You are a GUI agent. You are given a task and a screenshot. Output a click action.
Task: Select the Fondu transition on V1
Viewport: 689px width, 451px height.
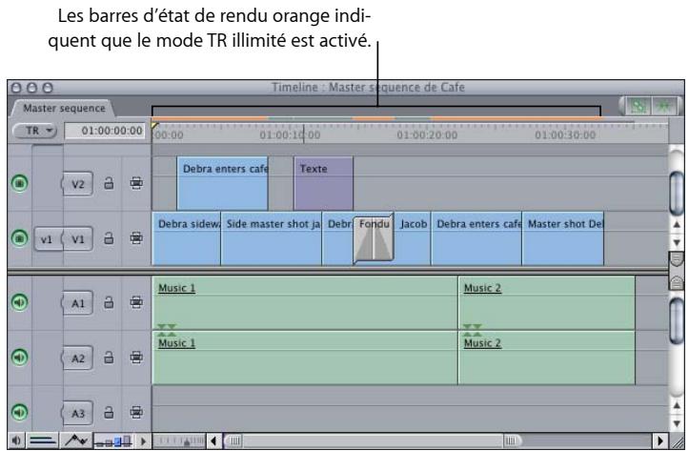point(374,239)
